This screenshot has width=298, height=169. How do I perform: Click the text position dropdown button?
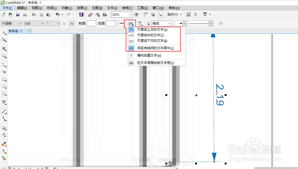[131, 24]
